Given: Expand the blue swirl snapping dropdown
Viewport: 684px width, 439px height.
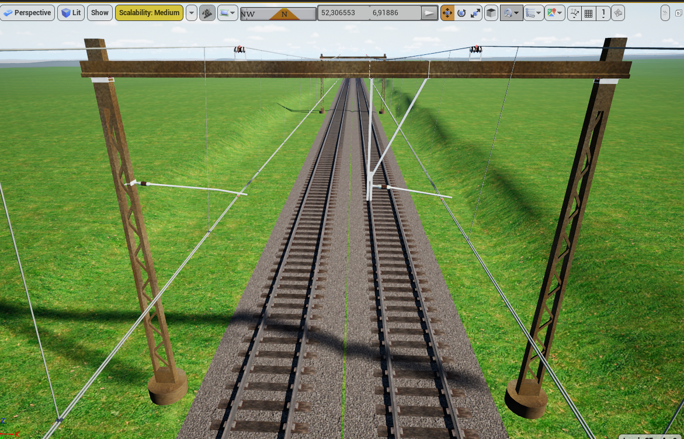Looking at the screenshot, I should [x=511, y=13].
